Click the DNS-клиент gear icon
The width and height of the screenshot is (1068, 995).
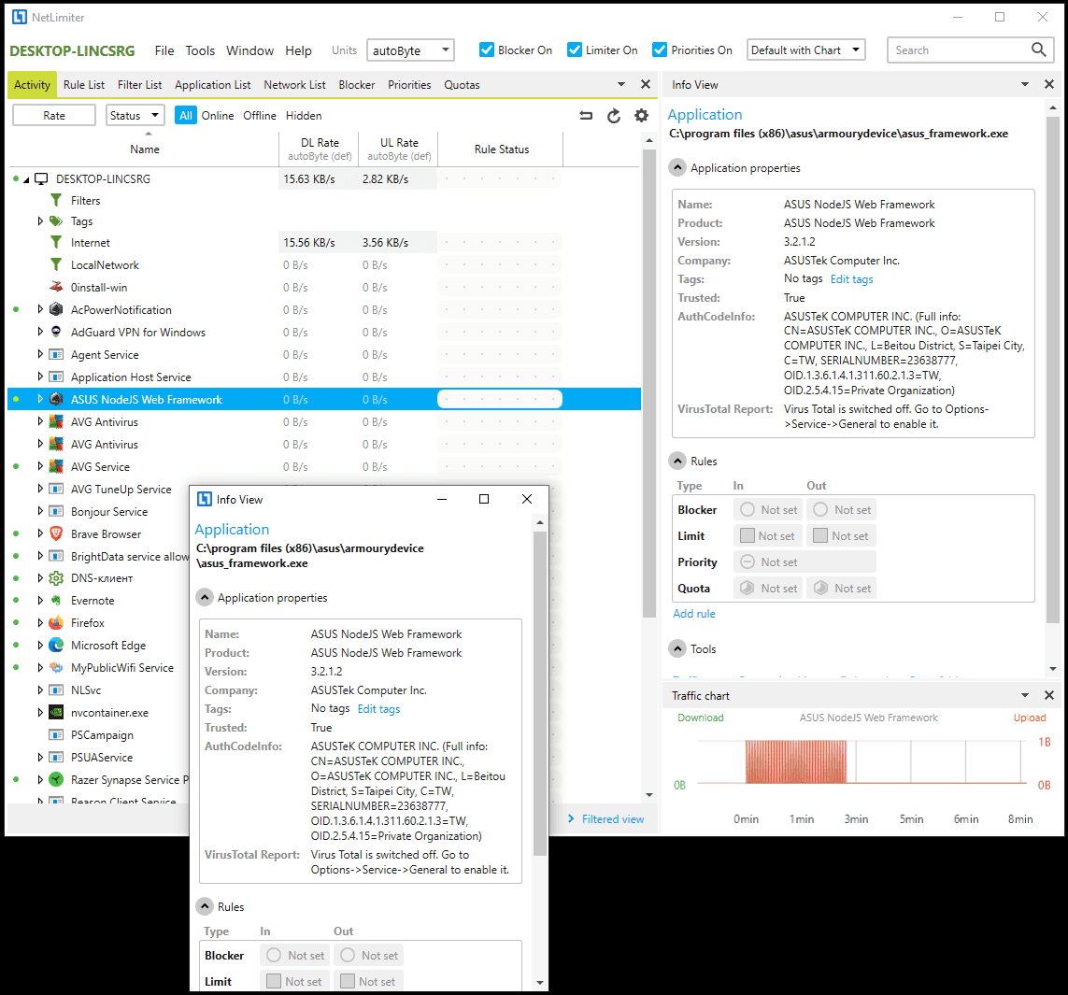[57, 578]
